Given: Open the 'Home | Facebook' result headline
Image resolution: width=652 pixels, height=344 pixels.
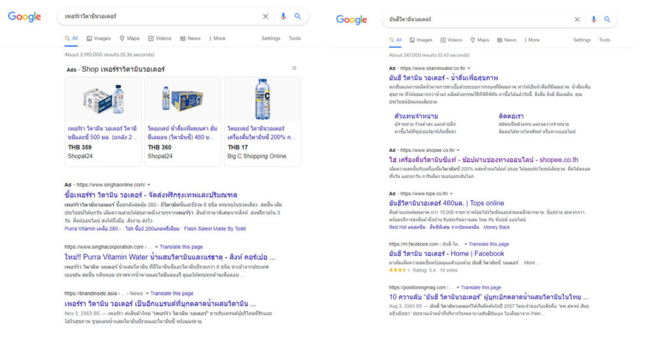Looking at the screenshot, I should click(x=446, y=254).
